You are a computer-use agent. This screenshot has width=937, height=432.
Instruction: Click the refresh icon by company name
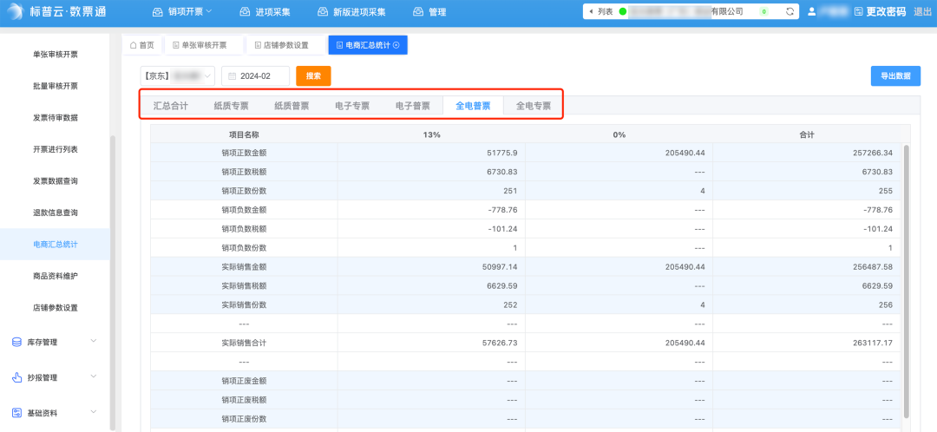790,11
